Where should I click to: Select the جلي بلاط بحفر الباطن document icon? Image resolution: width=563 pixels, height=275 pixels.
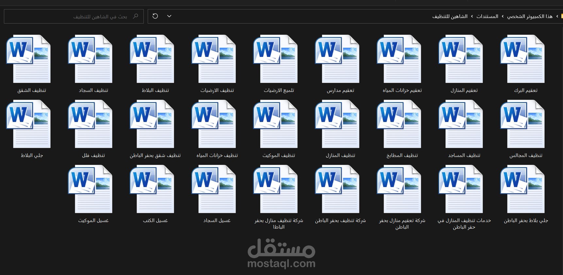click(x=522, y=189)
